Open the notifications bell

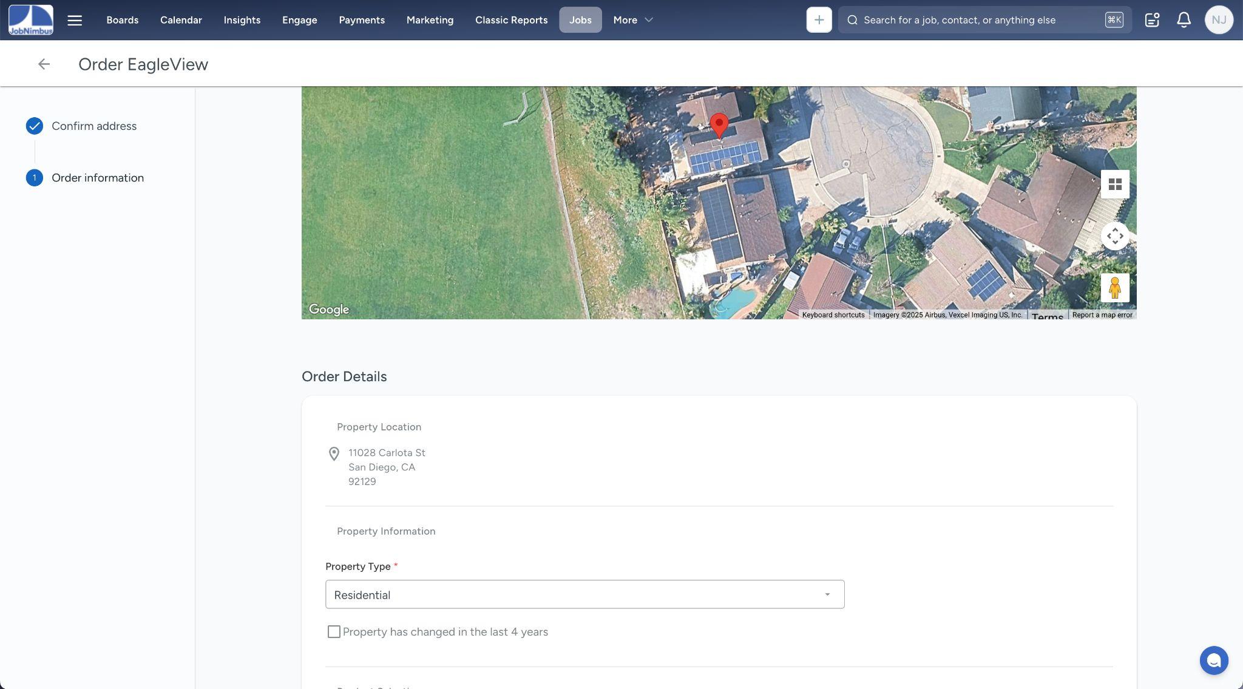[x=1184, y=20]
